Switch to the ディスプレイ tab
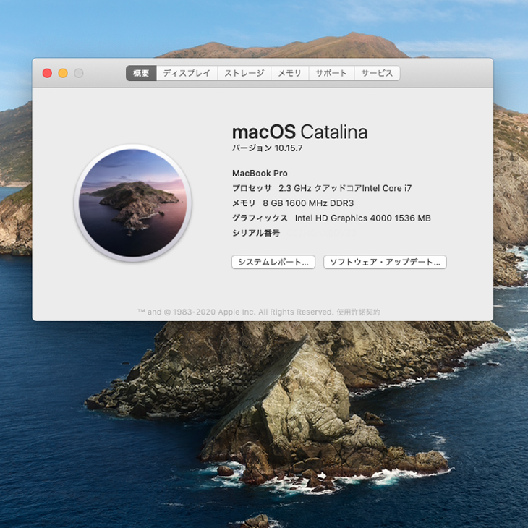 (187, 73)
